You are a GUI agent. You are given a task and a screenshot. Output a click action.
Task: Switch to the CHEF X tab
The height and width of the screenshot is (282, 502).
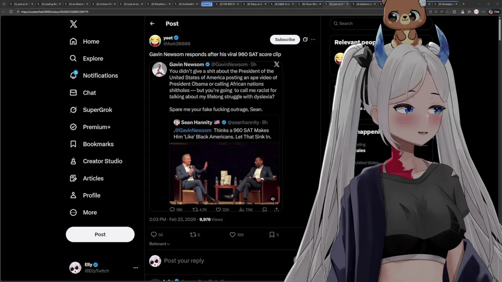pos(282,4)
